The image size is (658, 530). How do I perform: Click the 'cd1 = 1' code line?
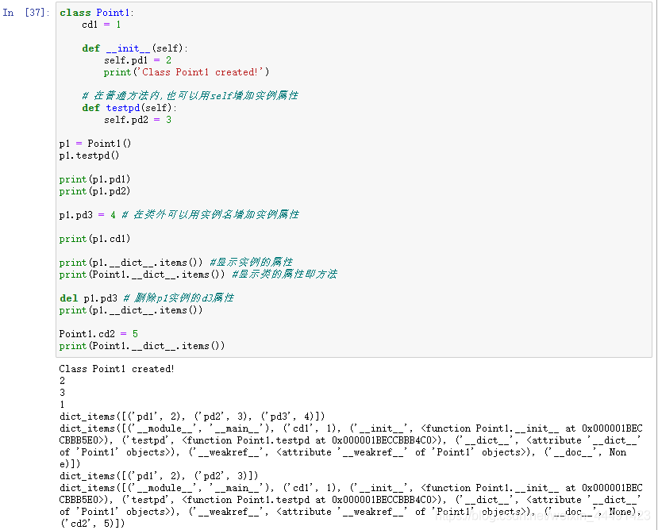(x=101, y=25)
